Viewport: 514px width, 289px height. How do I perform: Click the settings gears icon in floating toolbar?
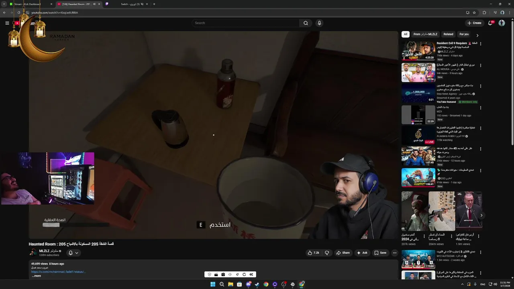click(x=251, y=275)
